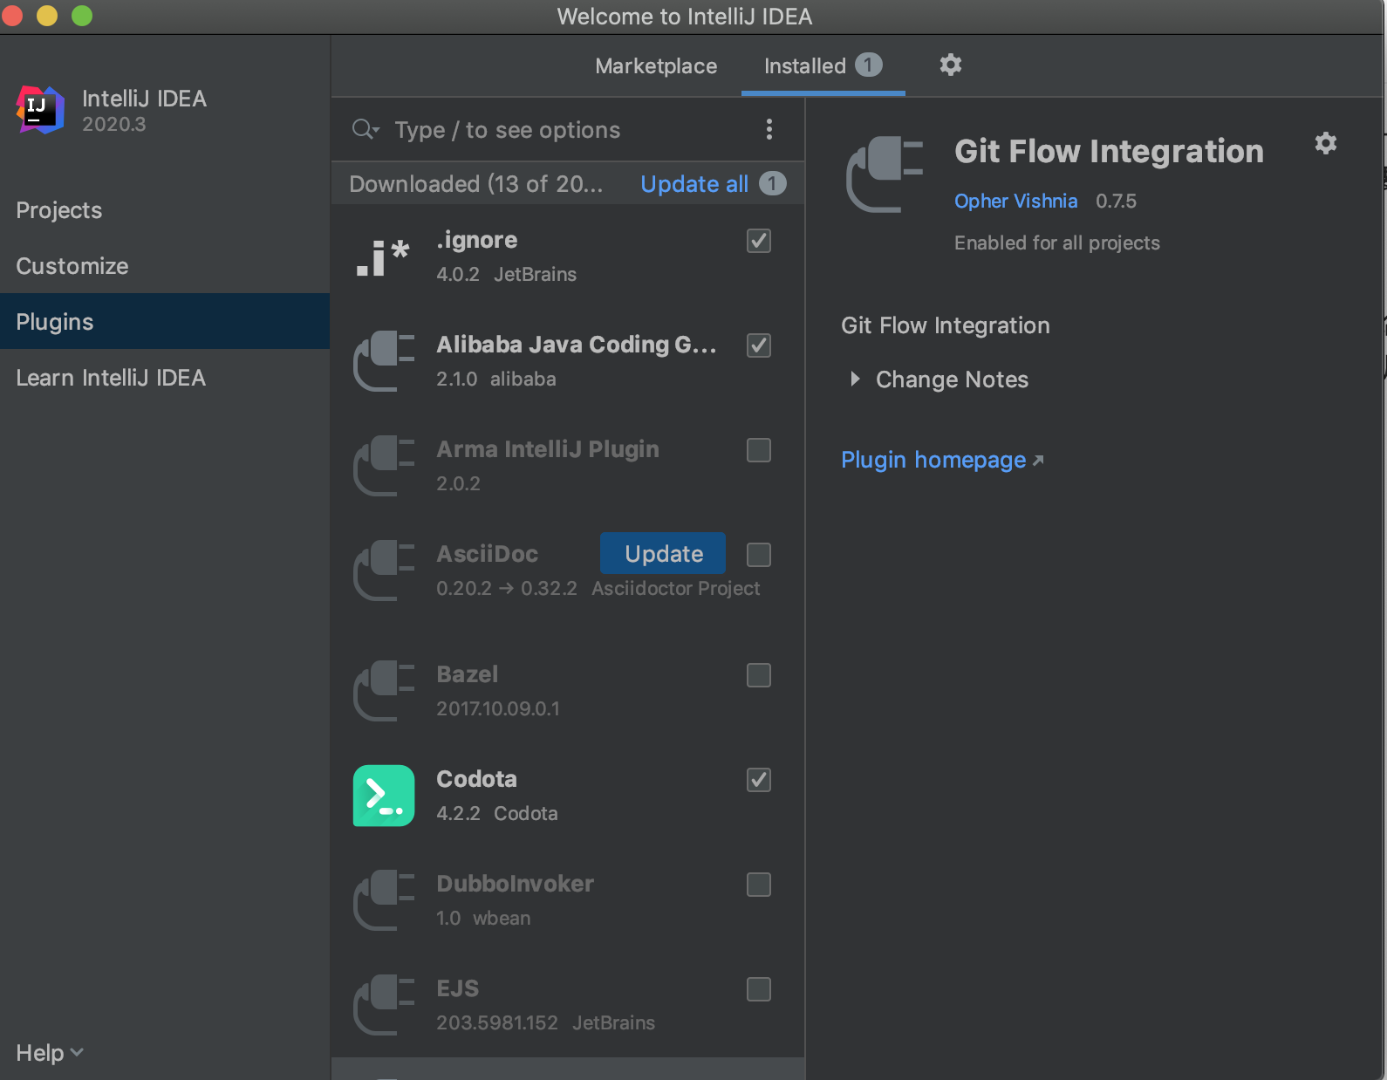This screenshot has width=1387, height=1080.
Task: Switch to the Marketplace tab
Action: (656, 66)
